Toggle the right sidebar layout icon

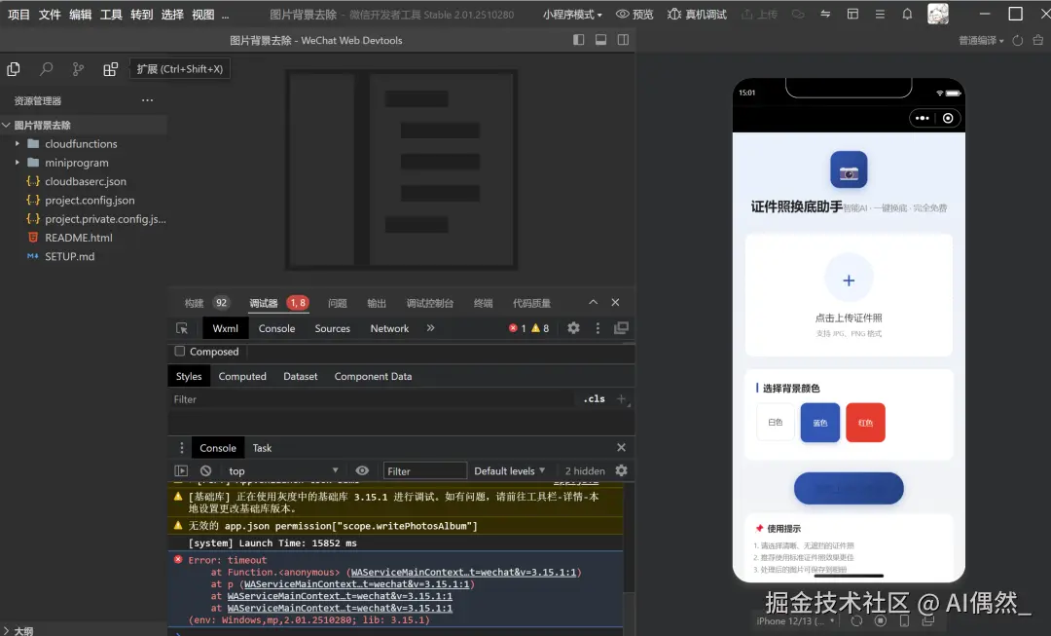(623, 40)
